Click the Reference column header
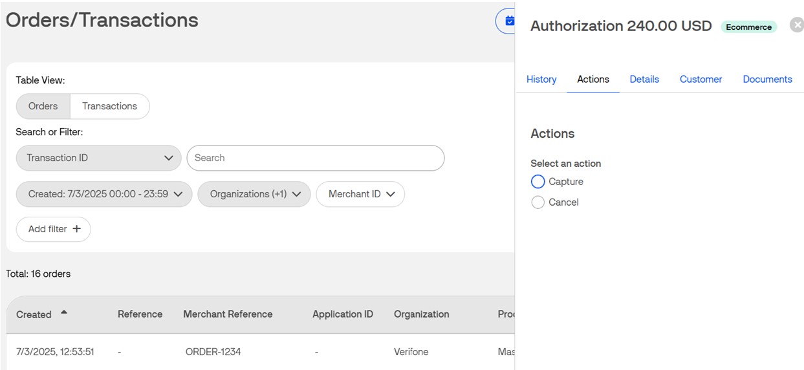This screenshot has width=804, height=370. click(140, 314)
